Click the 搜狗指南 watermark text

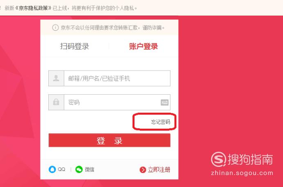point(251,160)
